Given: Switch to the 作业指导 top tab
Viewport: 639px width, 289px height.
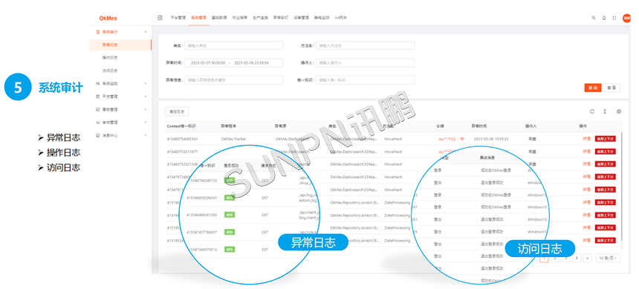Looking at the screenshot, I should tap(239, 18).
